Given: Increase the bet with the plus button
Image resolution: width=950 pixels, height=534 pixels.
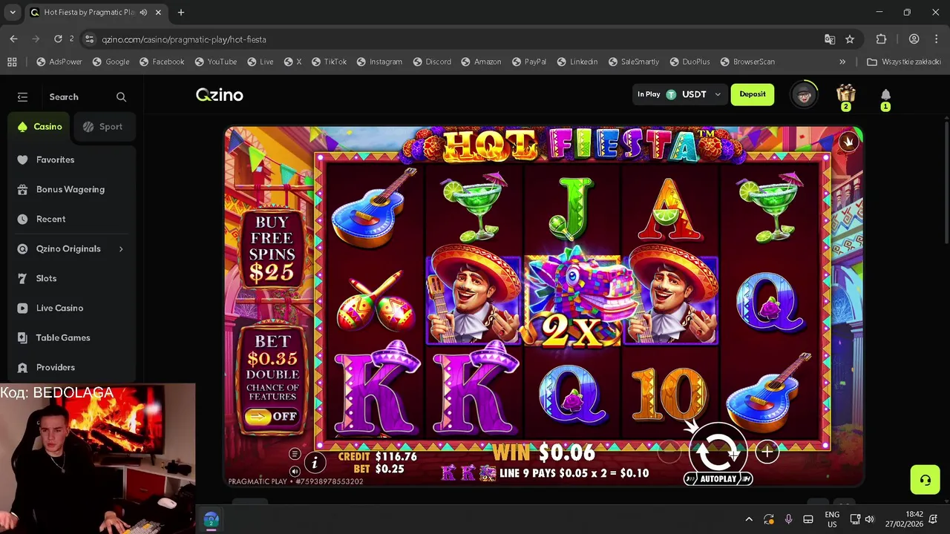Looking at the screenshot, I should coord(767,452).
